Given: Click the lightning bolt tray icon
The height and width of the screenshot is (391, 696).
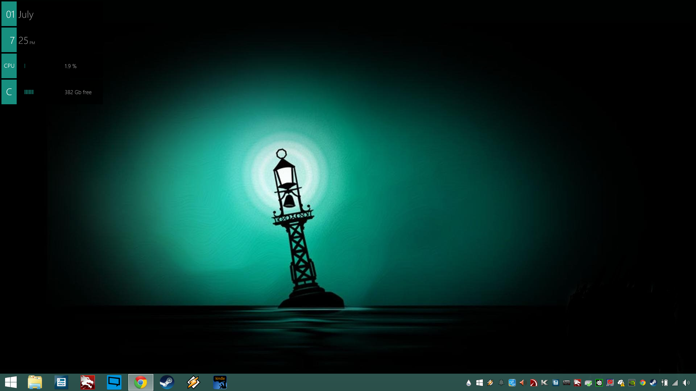Looking at the screenshot, I should tap(490, 383).
